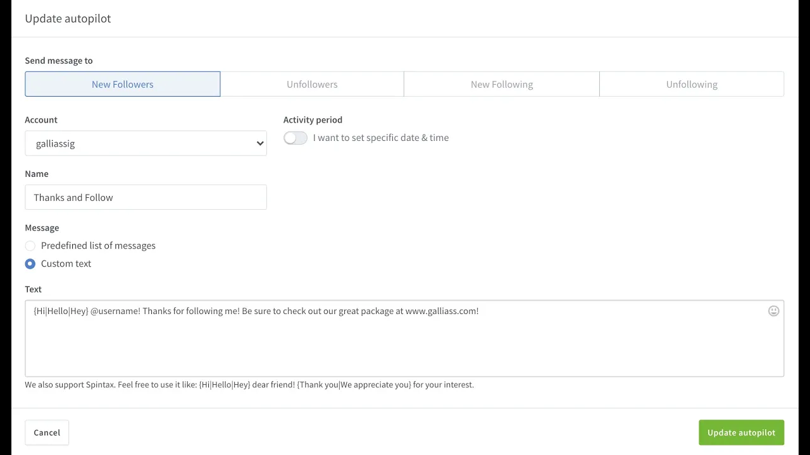Select the New Followers tab

coord(123,84)
